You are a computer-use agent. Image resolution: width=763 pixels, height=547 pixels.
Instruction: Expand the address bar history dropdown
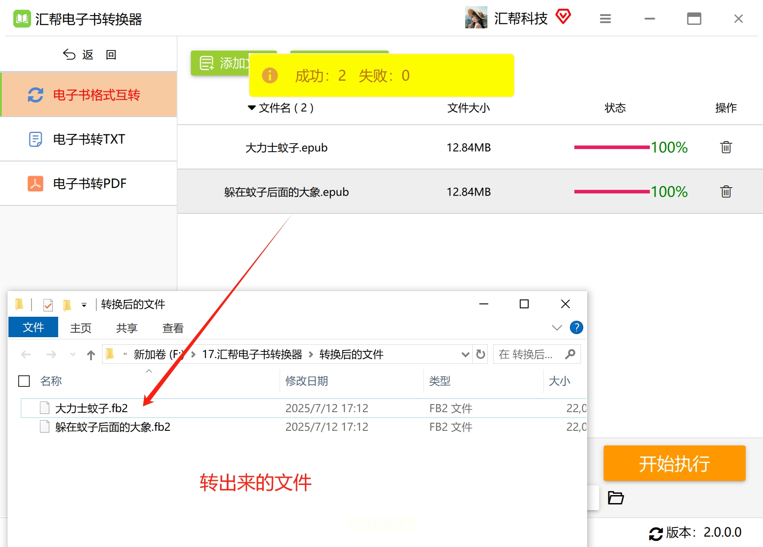pyautogui.click(x=465, y=354)
